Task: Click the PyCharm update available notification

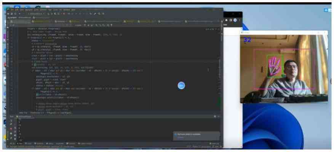Action: 197,136
